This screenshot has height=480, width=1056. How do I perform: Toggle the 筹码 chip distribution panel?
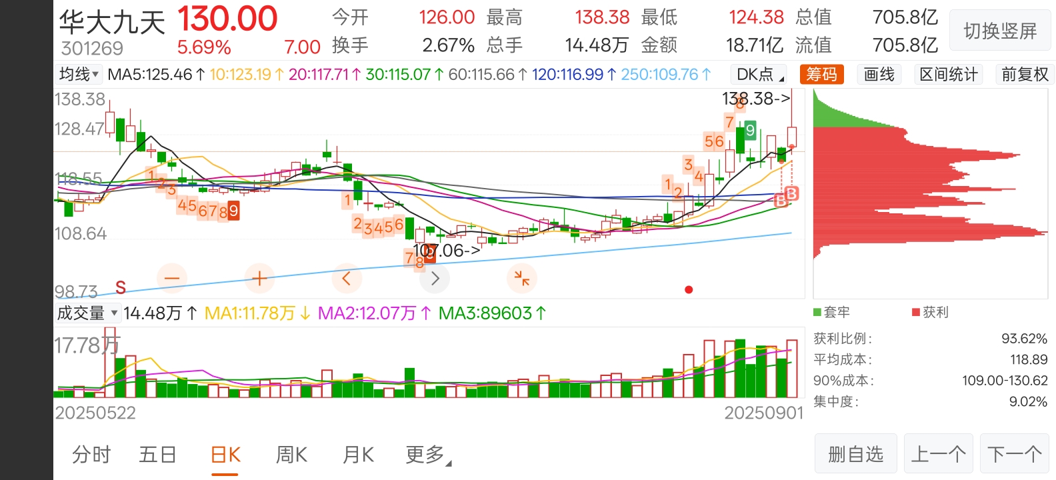click(821, 74)
